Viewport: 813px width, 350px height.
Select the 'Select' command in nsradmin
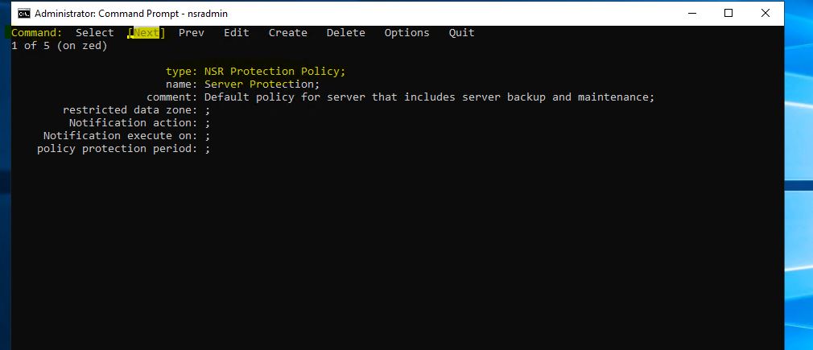pos(94,33)
